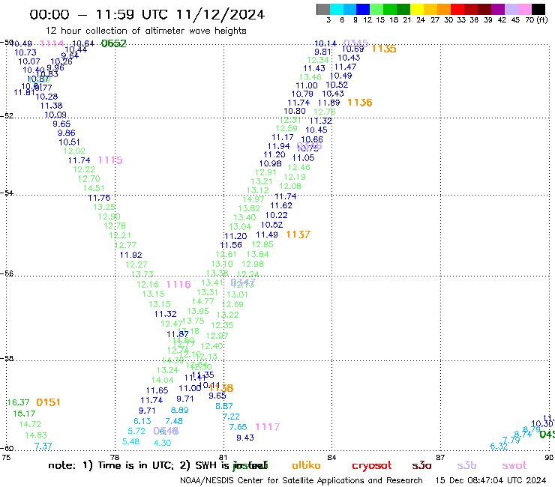Image resolution: width=555 pixels, height=487 pixels.
Task: Click the pink legend swatch near 70
Action: pos(524,9)
